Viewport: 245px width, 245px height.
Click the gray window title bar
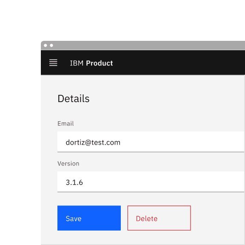pos(148,46)
